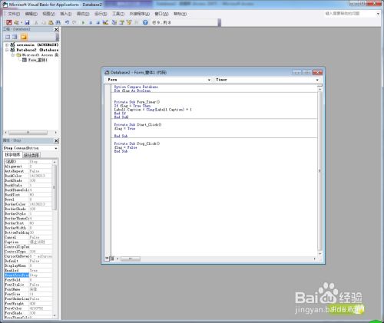Click the 'Dim flag As Boolean' code line
Image resolution: width=384 pixels, height=323 pixels.
coord(132,91)
